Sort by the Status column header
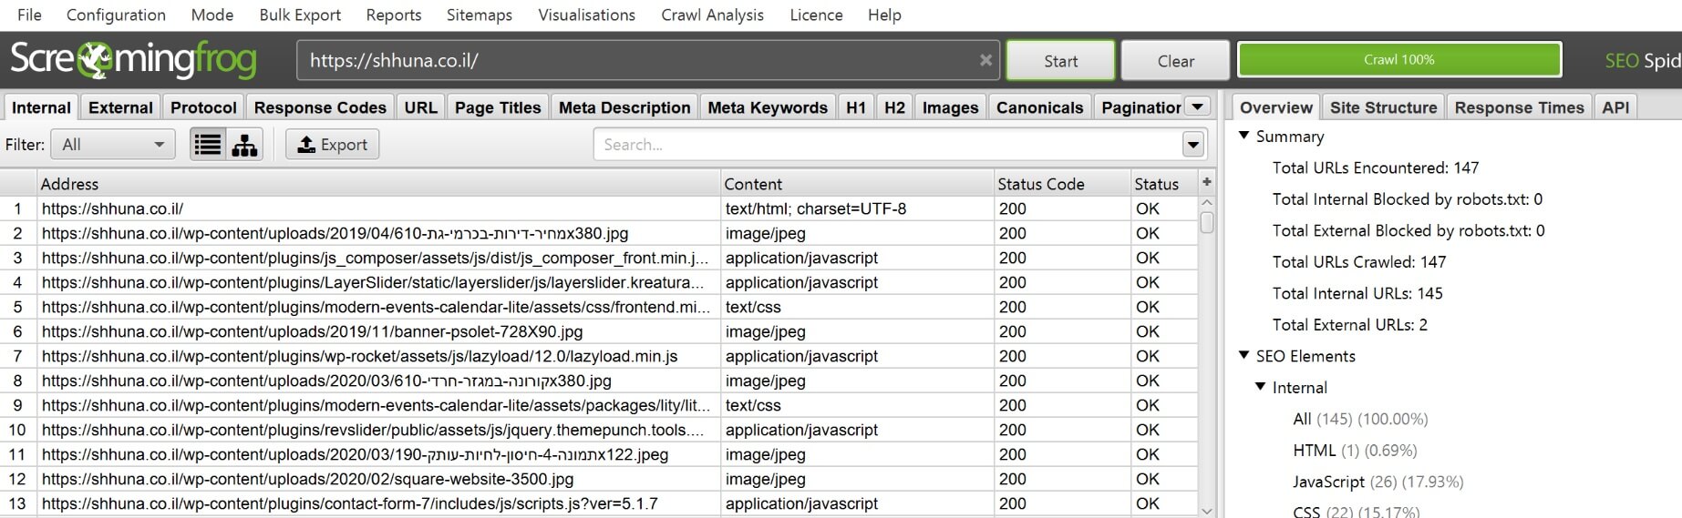 point(1164,184)
